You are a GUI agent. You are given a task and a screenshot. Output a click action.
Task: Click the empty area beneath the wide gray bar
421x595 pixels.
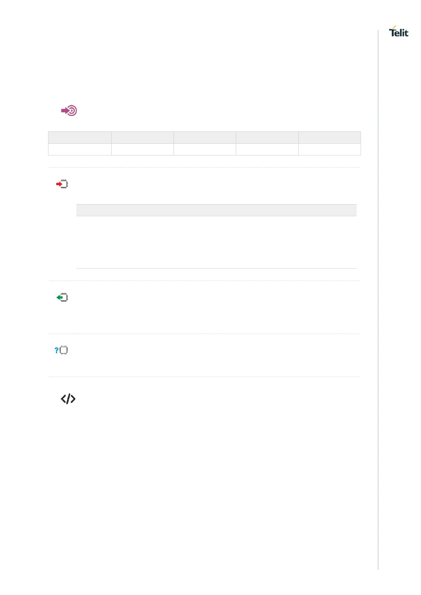[x=216, y=242]
